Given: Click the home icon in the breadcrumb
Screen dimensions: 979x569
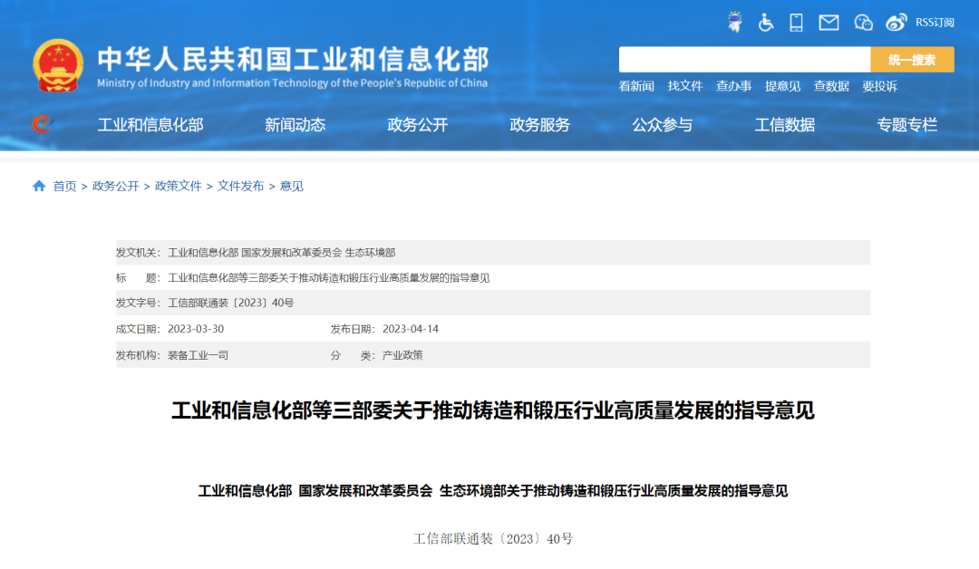Looking at the screenshot, I should 39,185.
